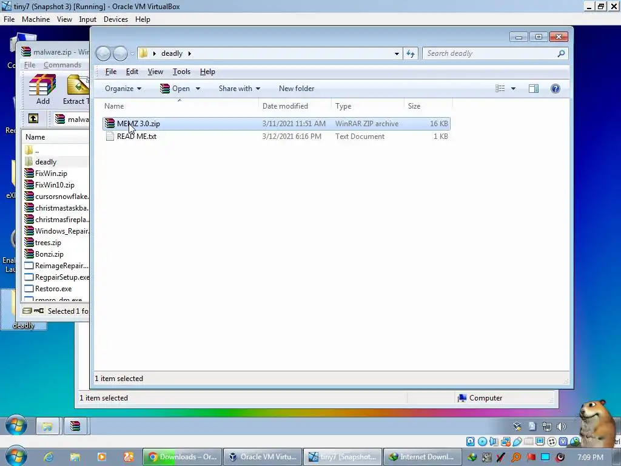
Task: Click Explorer help question mark icon
Action: click(556, 89)
